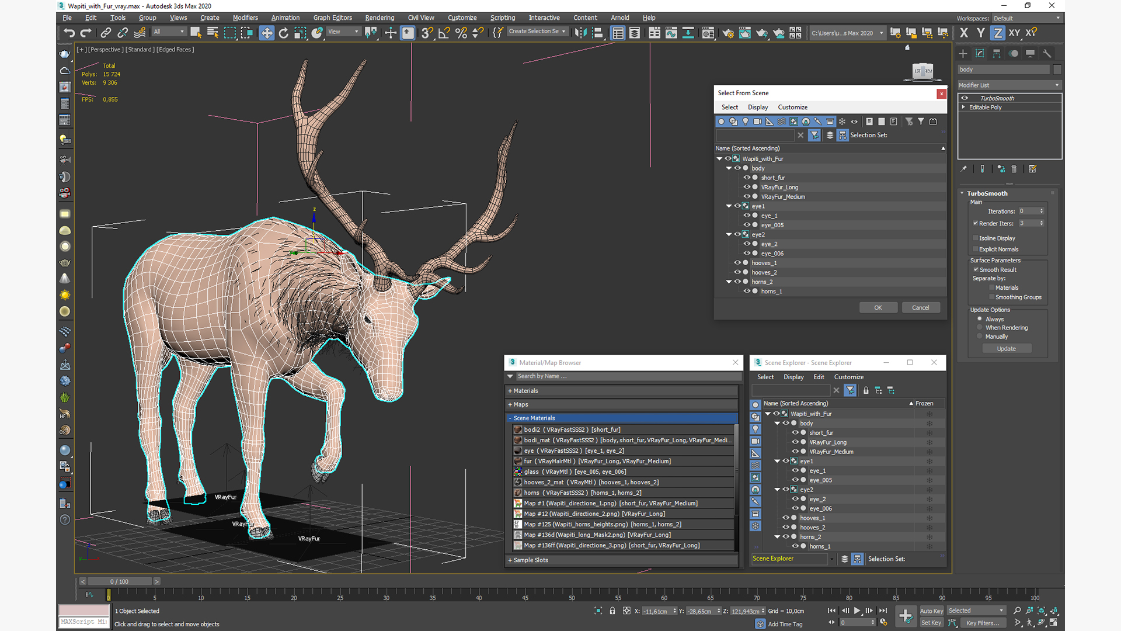Activate Select and Rotate tool

284,33
